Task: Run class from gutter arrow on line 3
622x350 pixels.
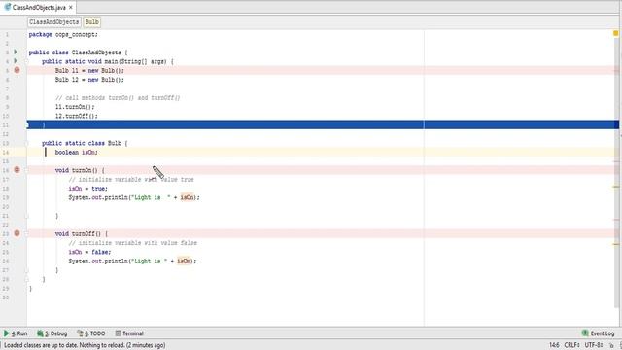Action: click(16, 52)
